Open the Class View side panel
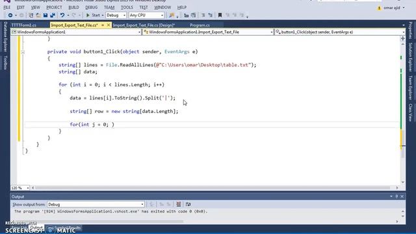Image resolution: width=416 pixels, height=234 pixels. point(410,112)
